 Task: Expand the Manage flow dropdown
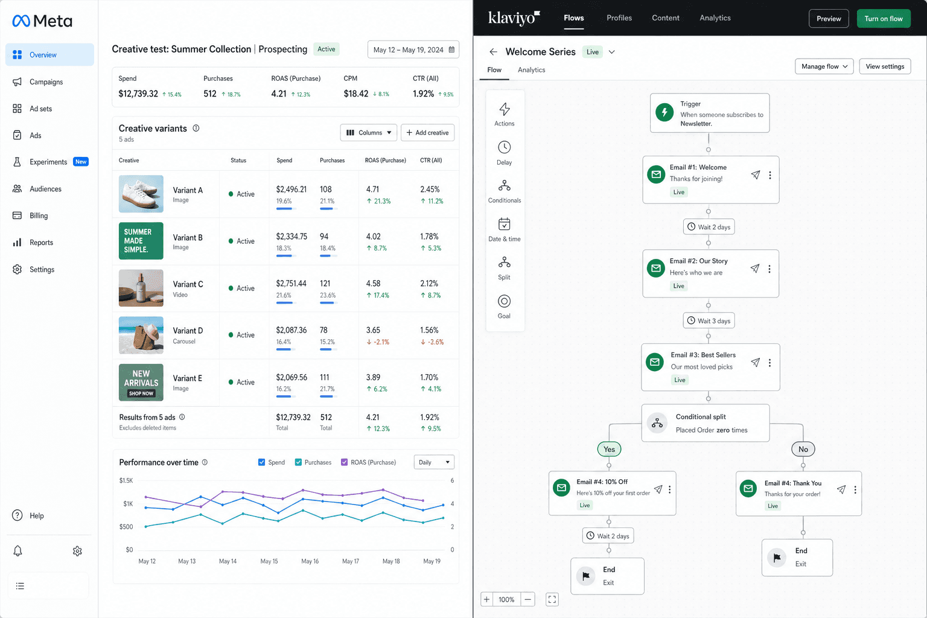[824, 66]
